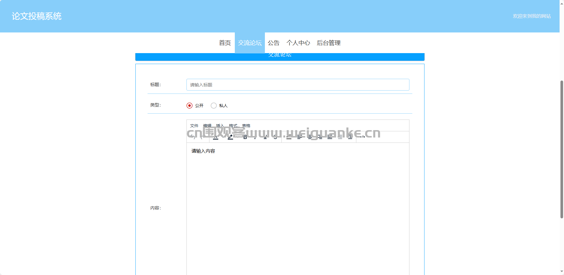
Task: Apply bold formatting to the content
Action: point(245,137)
